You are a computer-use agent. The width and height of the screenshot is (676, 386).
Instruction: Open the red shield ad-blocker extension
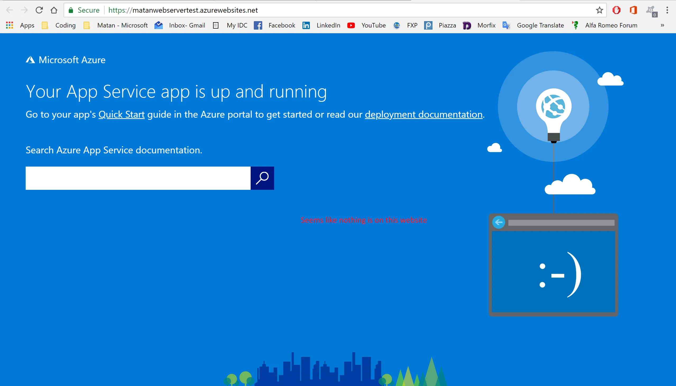(616, 10)
